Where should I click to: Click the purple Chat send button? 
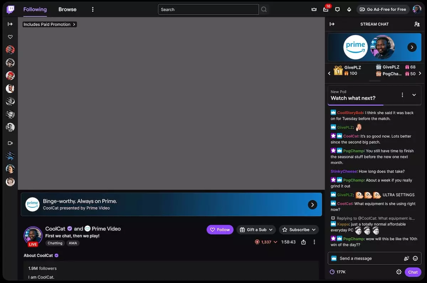413,272
